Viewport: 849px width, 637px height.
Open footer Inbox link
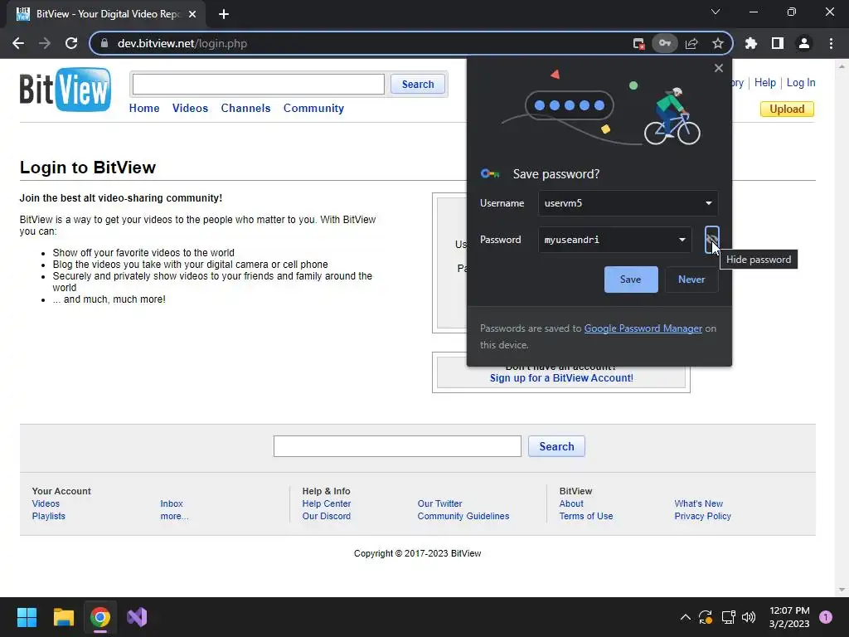point(172,503)
